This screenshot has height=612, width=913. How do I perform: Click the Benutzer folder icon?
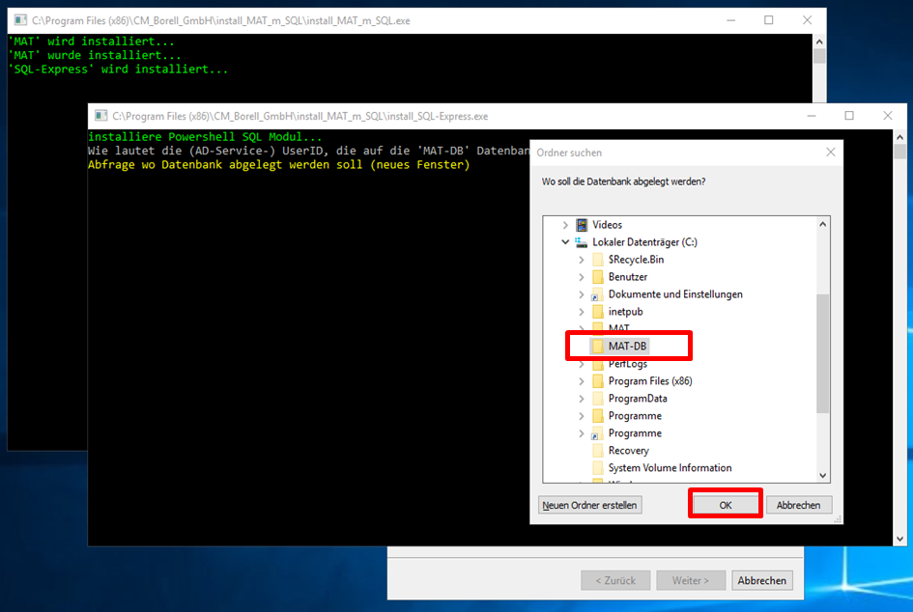[598, 277]
